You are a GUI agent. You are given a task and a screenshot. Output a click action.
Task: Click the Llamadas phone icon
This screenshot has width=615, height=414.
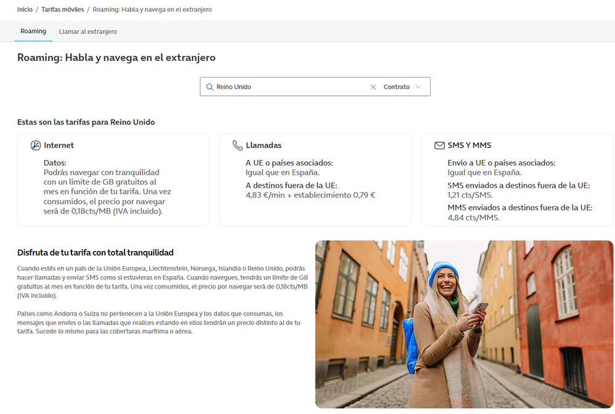pos(237,146)
